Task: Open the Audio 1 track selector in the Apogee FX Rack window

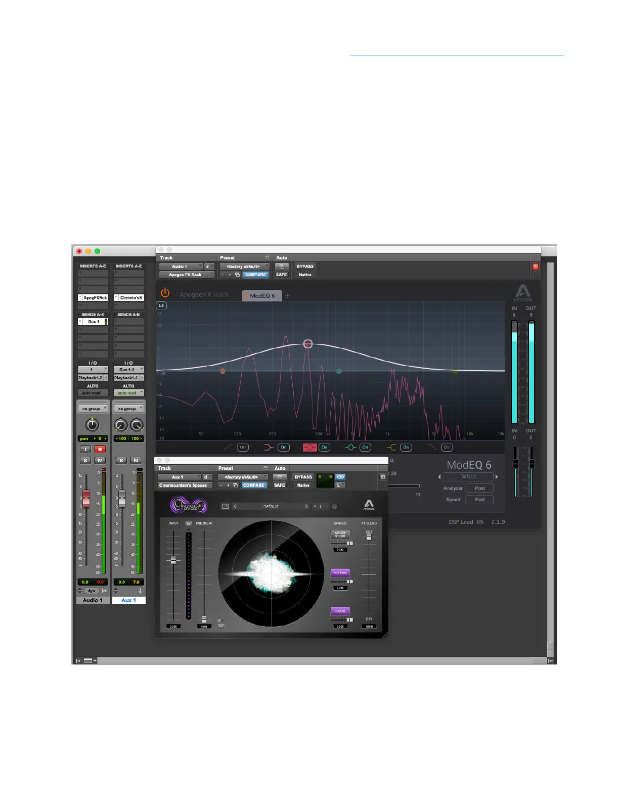Action: coord(181,266)
